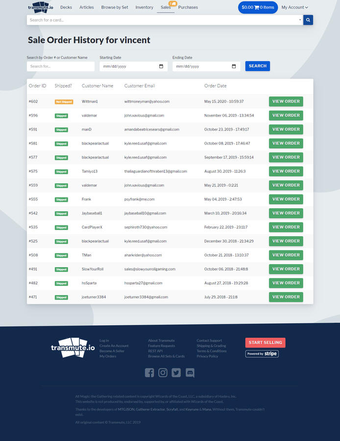View order #482 from hsSparta
340x441 pixels.
[x=286, y=283]
